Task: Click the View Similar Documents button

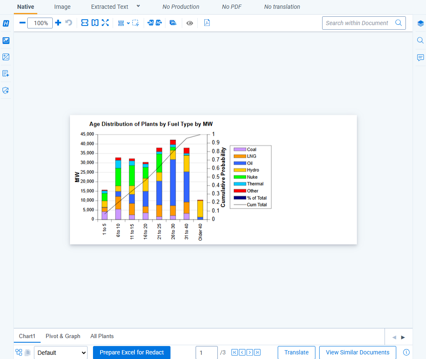Action: tap(357, 352)
